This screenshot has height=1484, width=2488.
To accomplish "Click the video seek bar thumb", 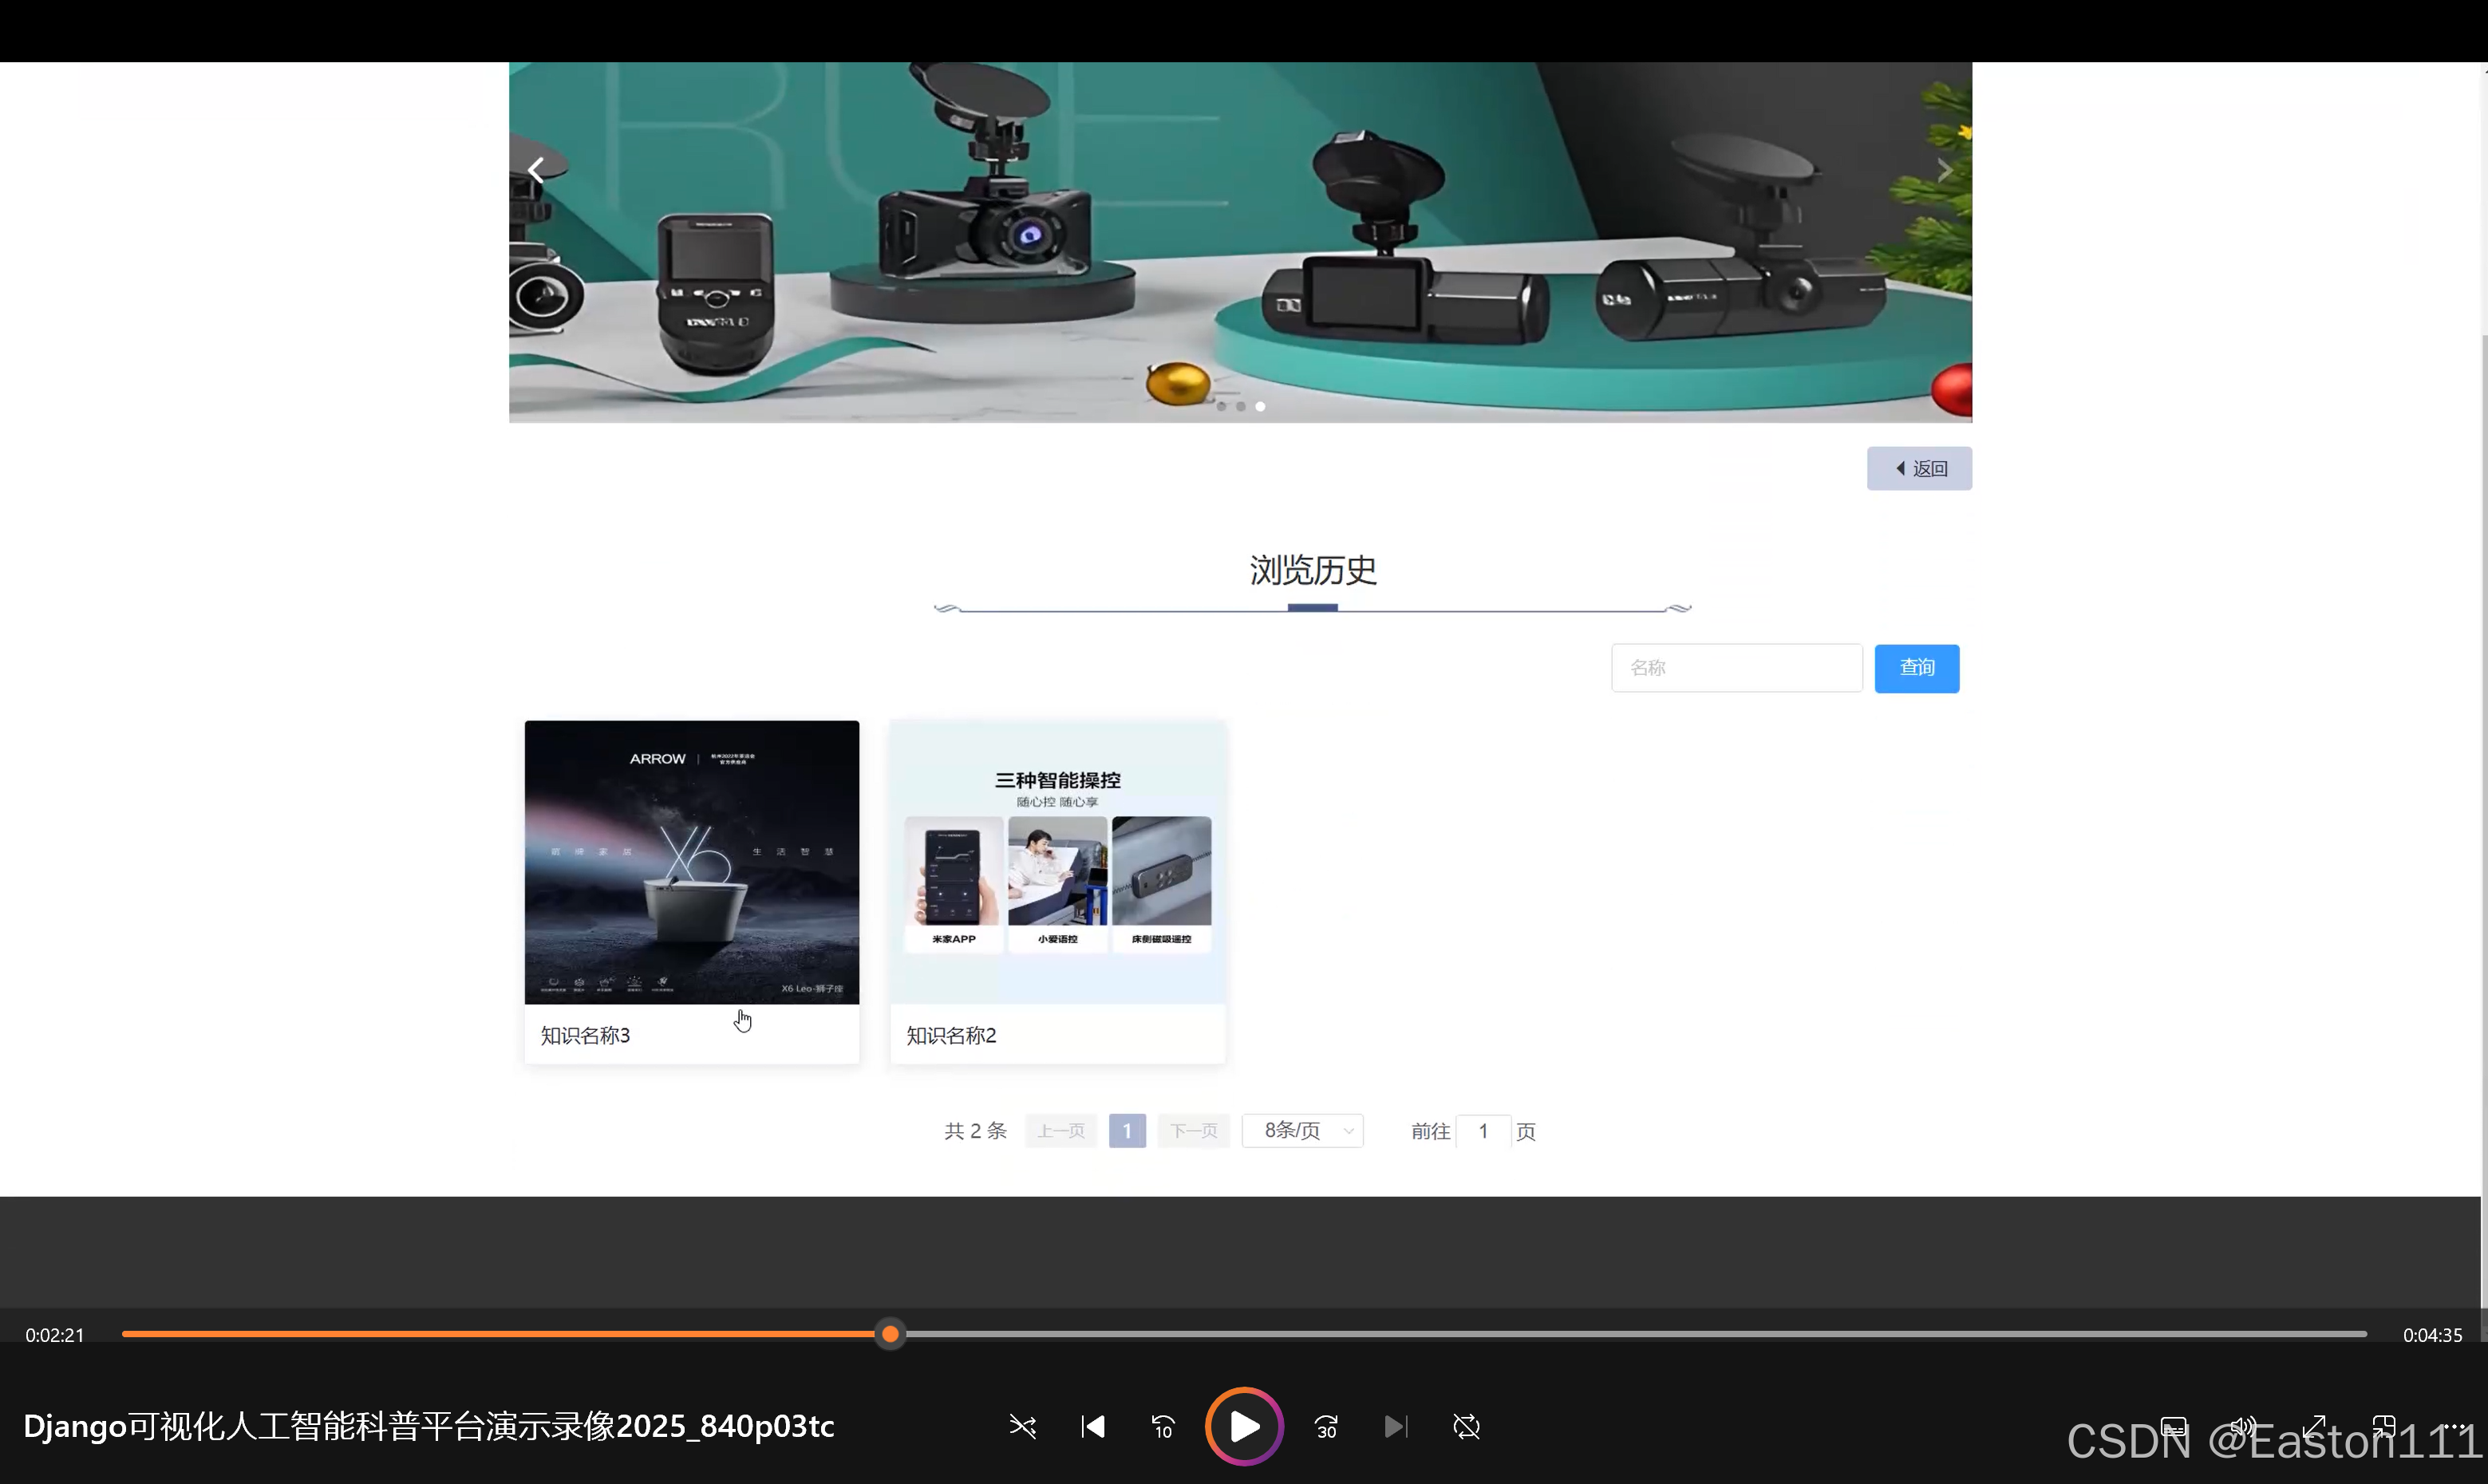I will (890, 1334).
